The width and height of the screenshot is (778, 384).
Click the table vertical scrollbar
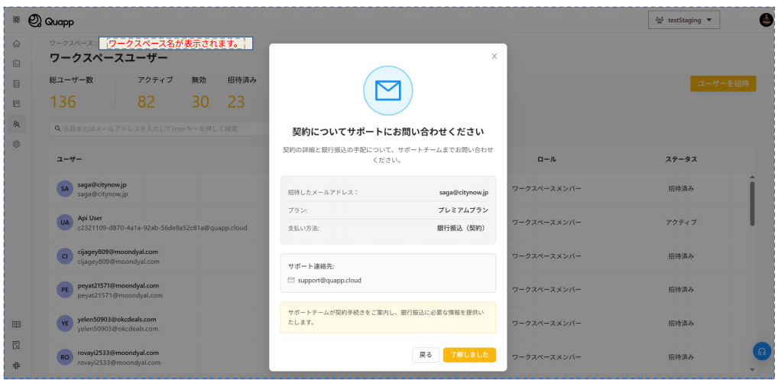pos(752,203)
